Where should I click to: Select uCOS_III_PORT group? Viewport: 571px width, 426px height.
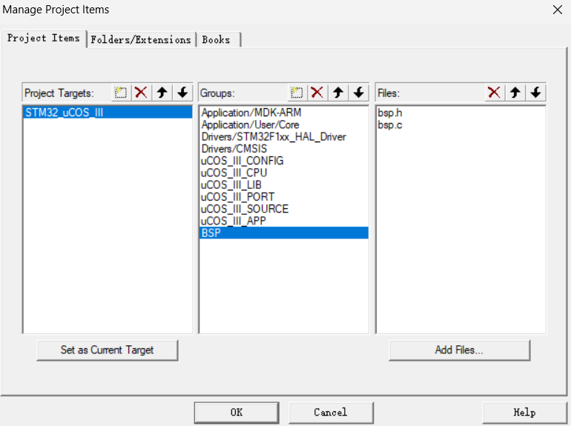click(x=284, y=196)
